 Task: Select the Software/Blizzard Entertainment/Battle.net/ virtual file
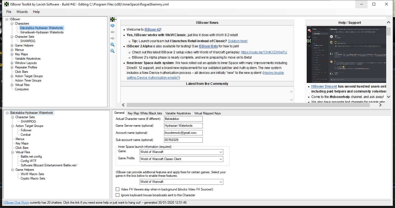[x=49, y=165]
